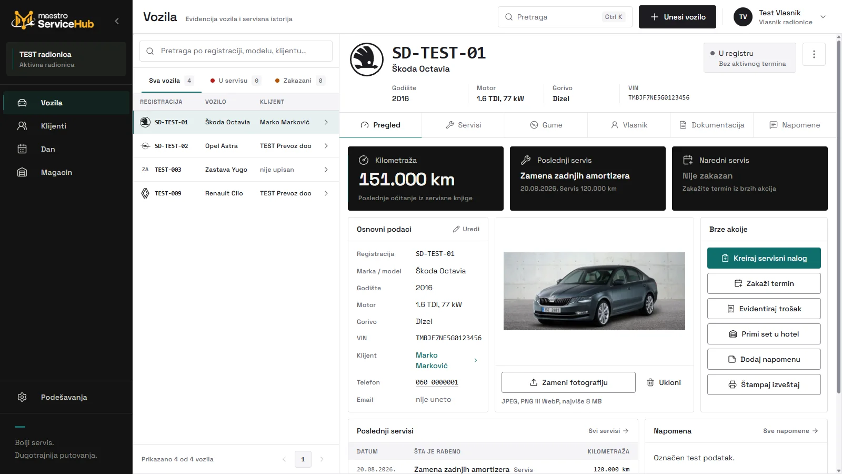842x474 pixels.
Task: Click Renault logo in TEST-009 row
Action: 145,193
